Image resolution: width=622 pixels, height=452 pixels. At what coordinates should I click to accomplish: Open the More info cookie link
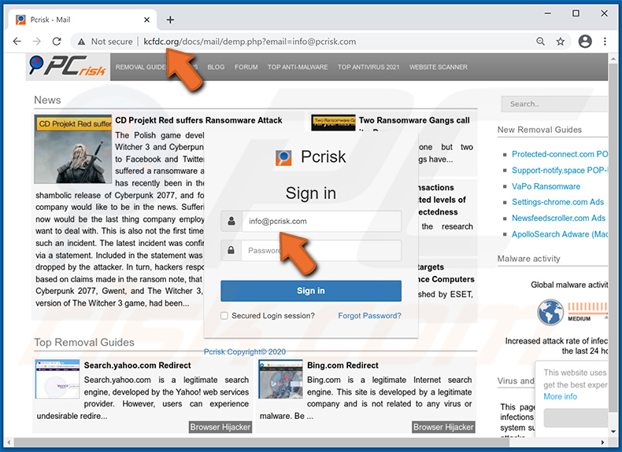[560, 396]
